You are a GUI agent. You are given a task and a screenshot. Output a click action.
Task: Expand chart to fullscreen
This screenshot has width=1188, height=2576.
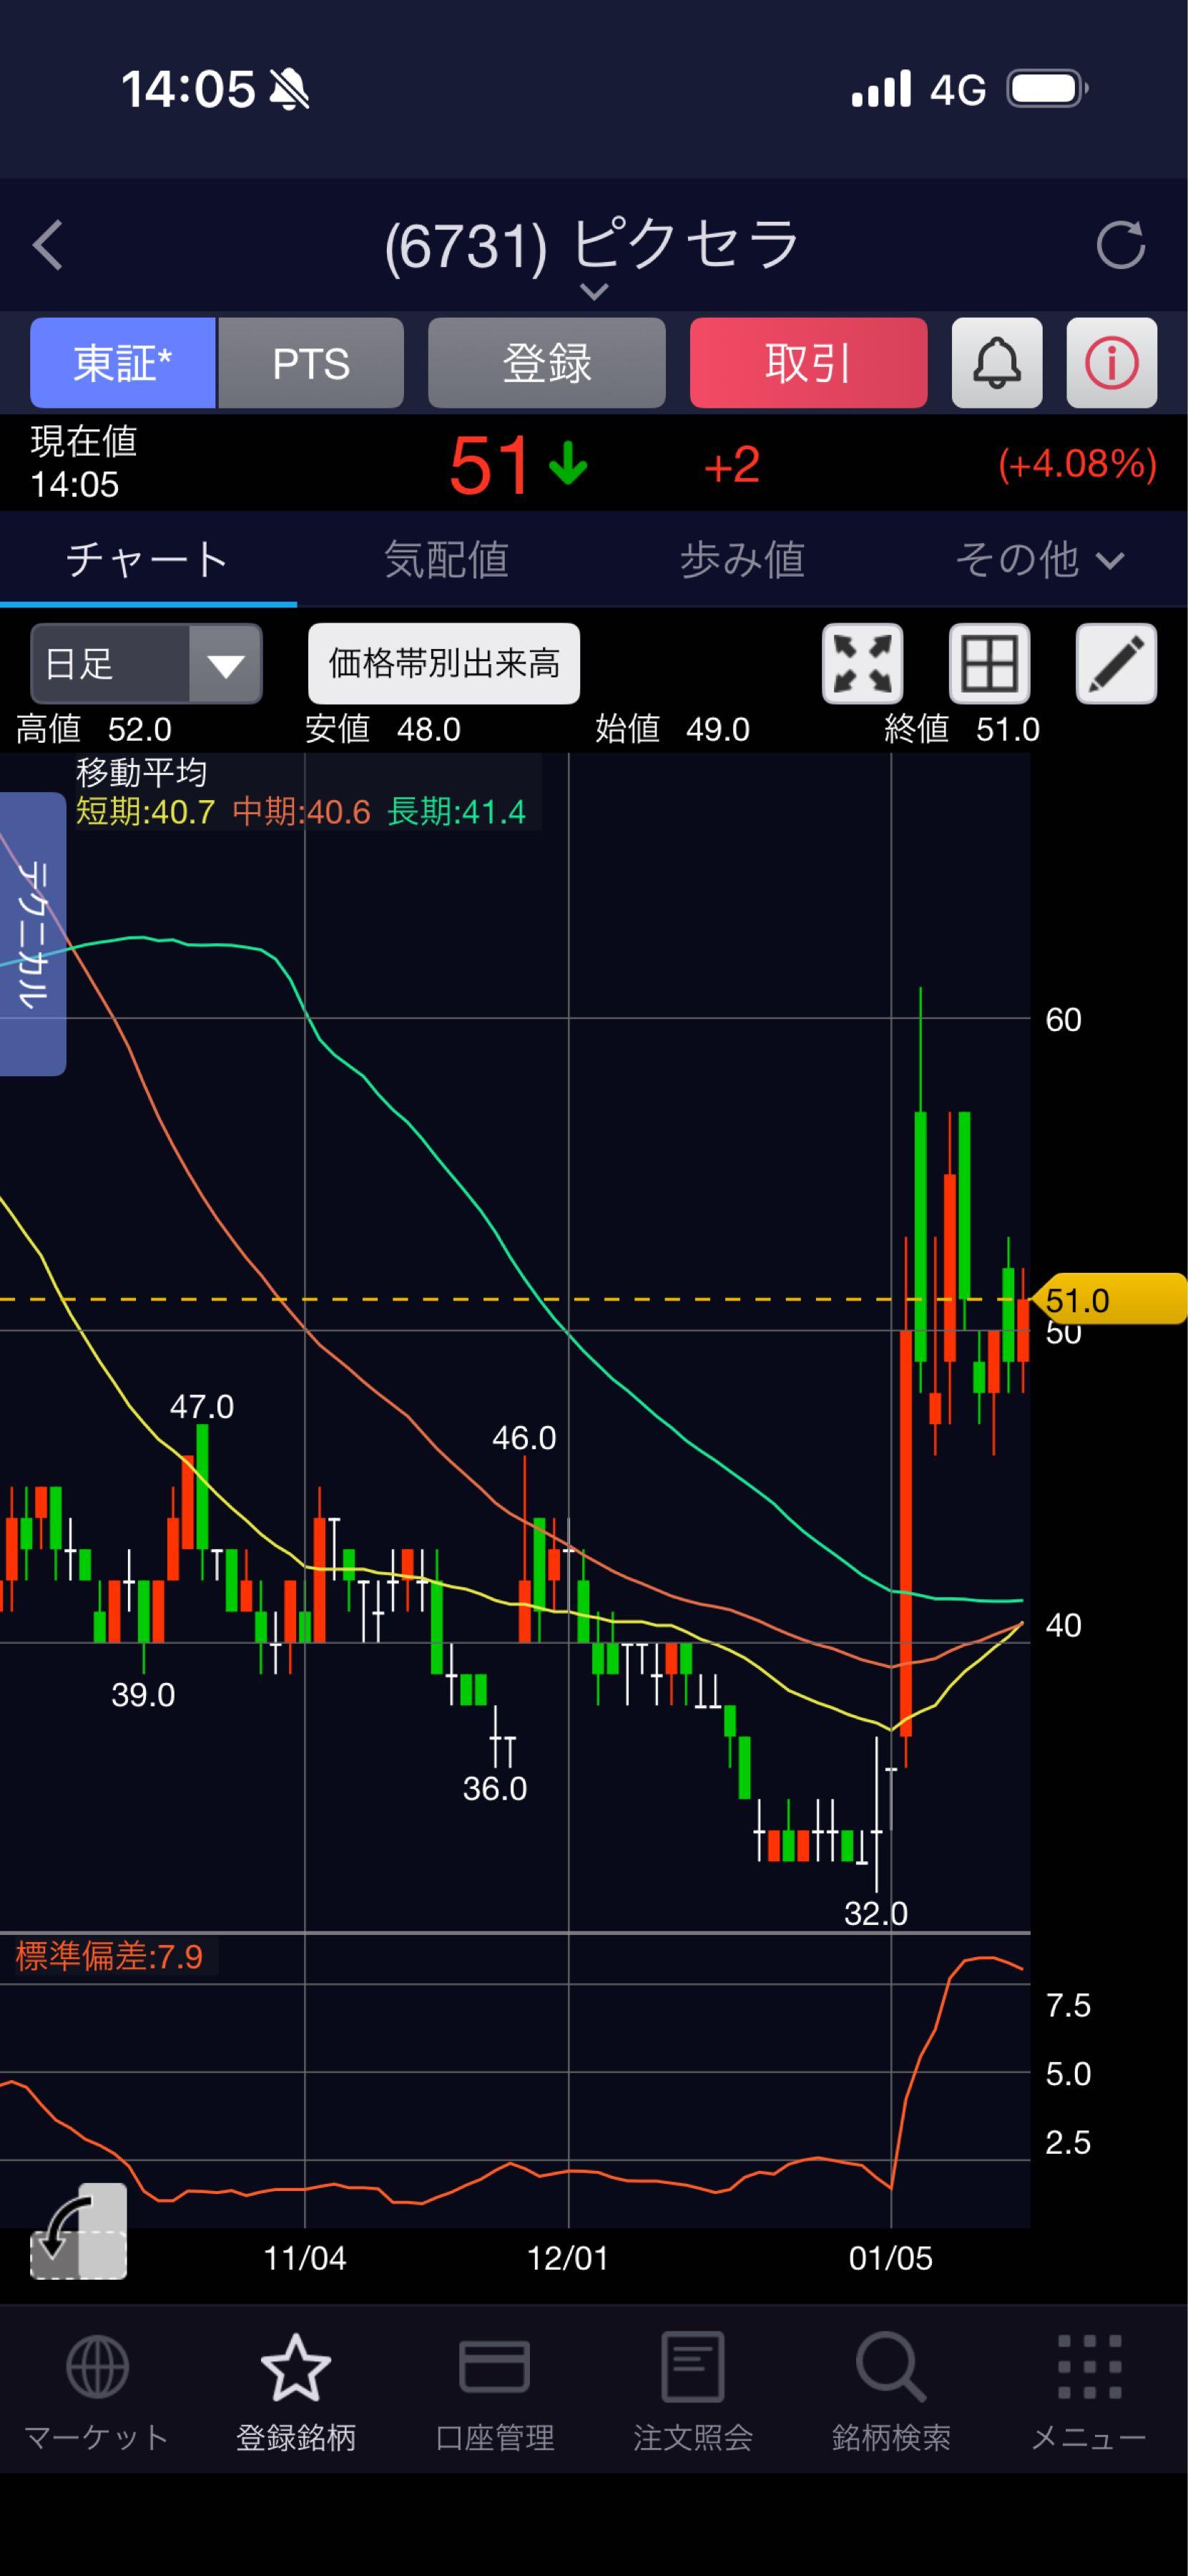[863, 664]
